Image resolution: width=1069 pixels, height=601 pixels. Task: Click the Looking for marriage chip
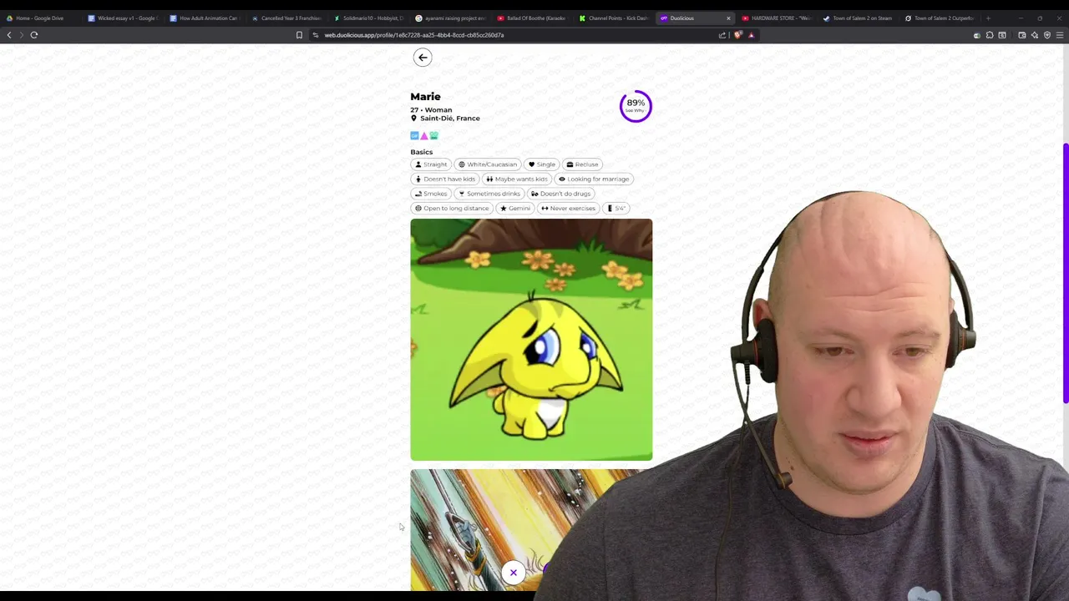[x=594, y=179]
